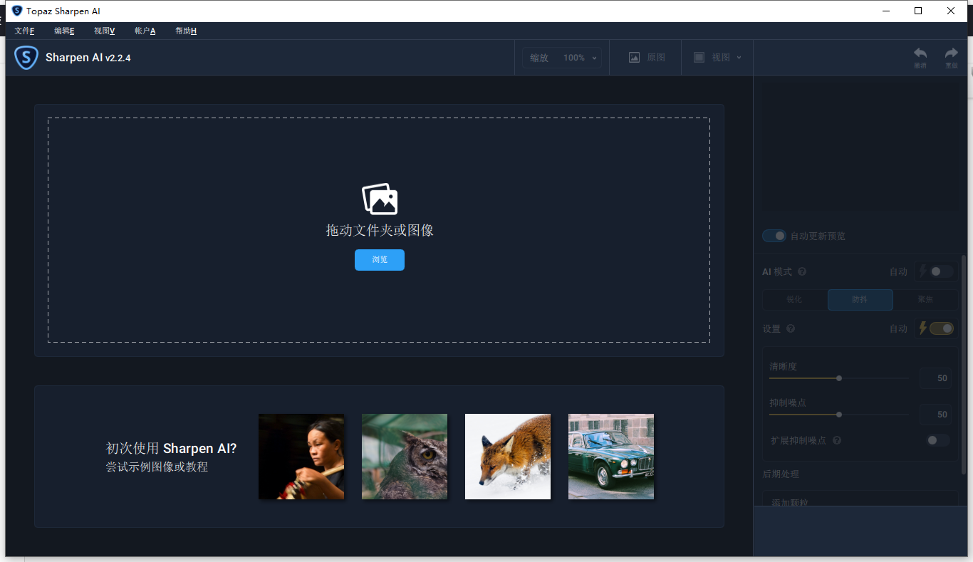Click the 抑制噪点 value field showing 50
Screen dimensions: 973x562
(935, 414)
